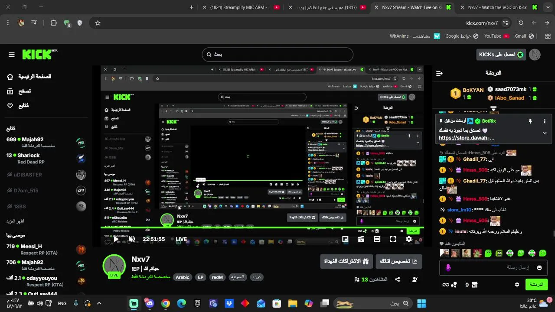
Task: Expand the pinned message with chevron
Action: point(545,133)
